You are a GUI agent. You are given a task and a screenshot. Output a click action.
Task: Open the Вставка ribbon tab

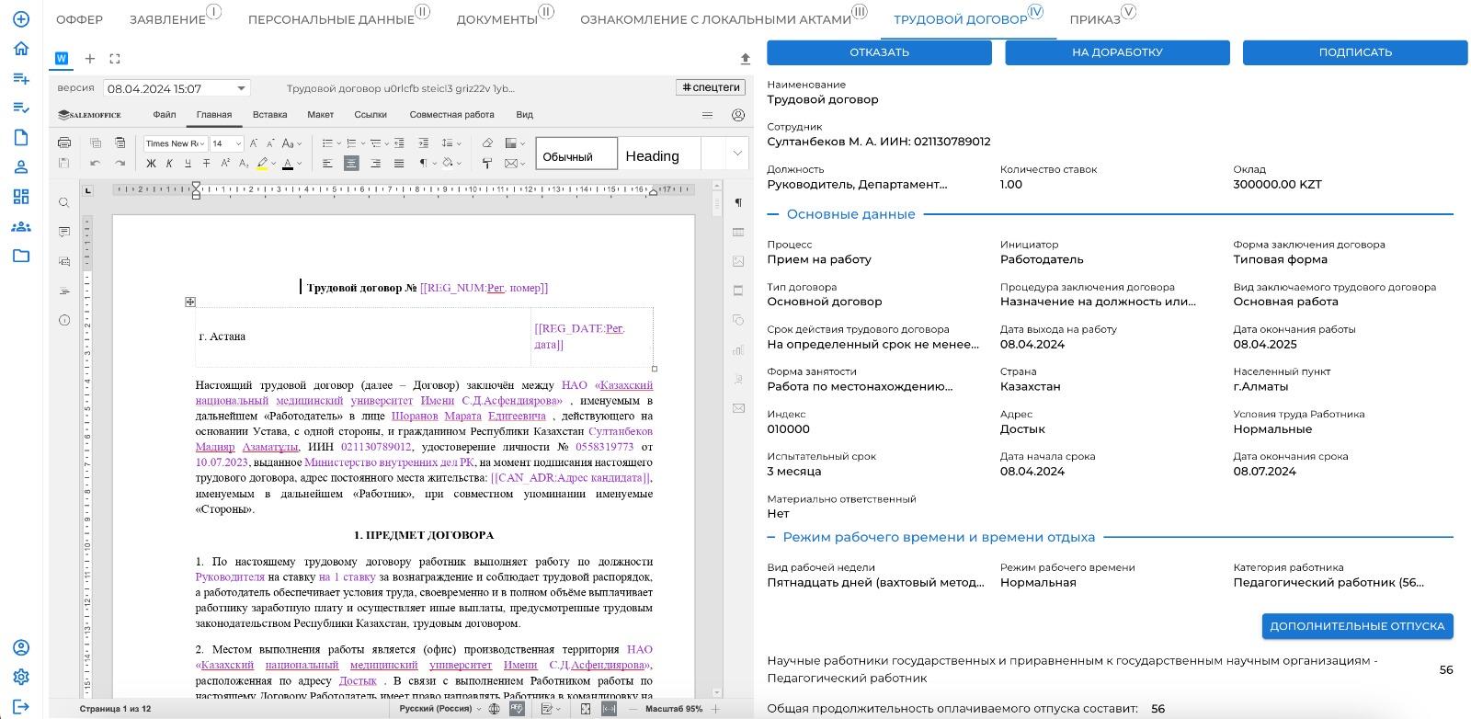pyautogui.click(x=269, y=115)
